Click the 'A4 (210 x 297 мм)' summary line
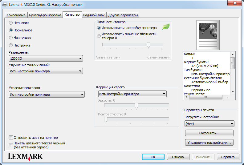Viewport: 244px width, 165px height. point(205,66)
